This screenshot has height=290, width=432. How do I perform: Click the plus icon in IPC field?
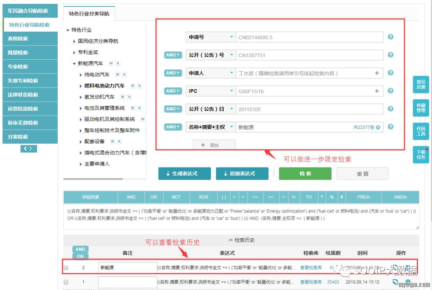376,91
